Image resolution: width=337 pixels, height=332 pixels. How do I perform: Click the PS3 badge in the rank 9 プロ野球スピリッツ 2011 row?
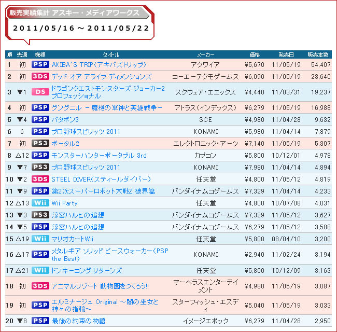click(x=40, y=167)
